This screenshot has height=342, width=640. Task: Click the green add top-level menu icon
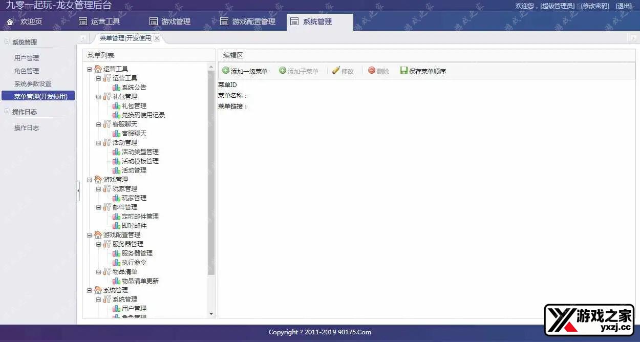(226, 71)
